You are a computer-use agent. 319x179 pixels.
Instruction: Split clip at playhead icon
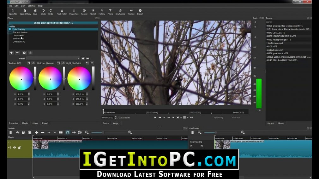click(x=61, y=133)
